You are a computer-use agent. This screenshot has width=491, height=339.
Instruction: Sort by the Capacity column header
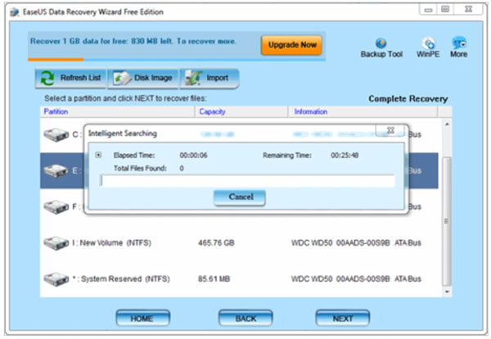point(241,112)
